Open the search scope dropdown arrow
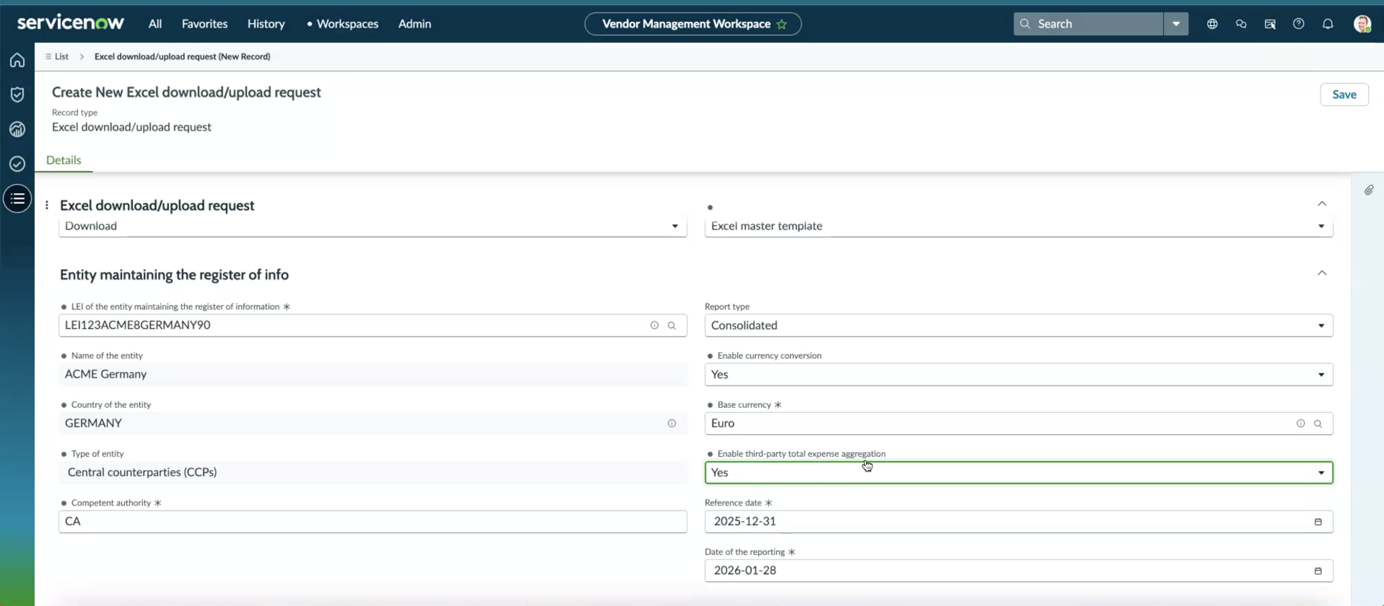This screenshot has height=606, width=1384. click(1176, 24)
